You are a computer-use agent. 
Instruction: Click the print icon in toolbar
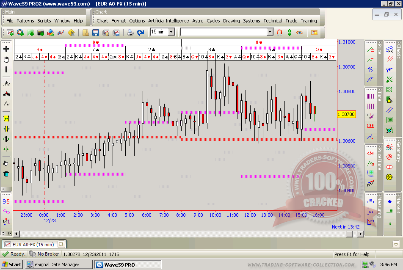pos(130,32)
